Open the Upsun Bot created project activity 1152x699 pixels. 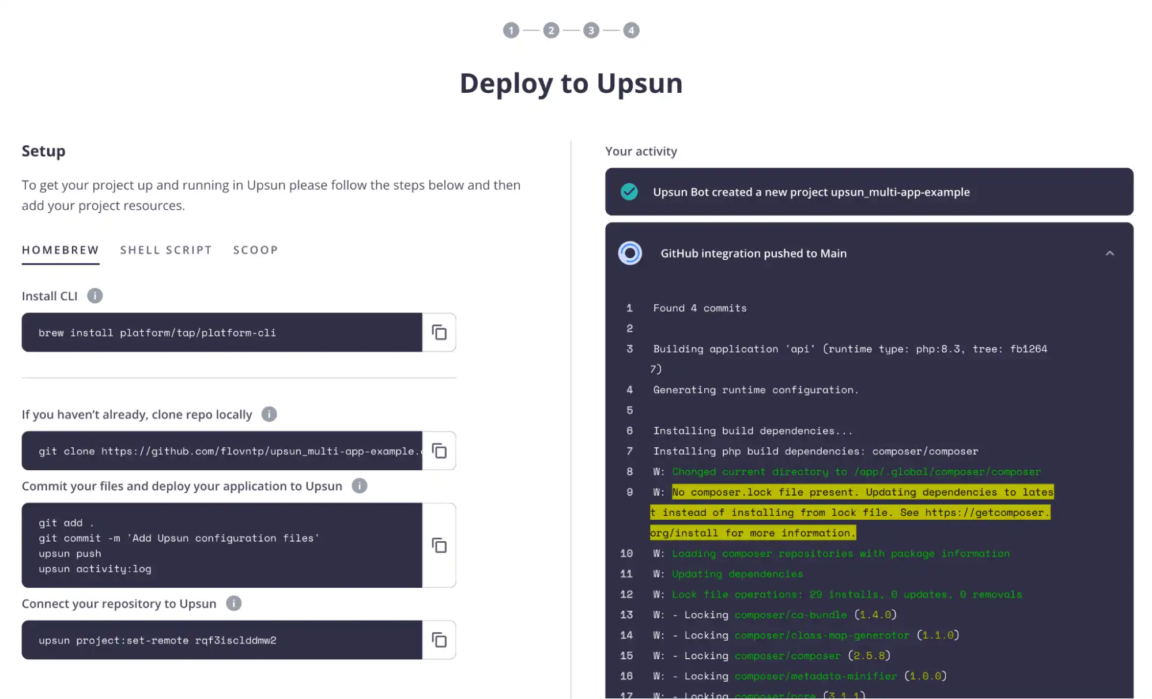pos(869,192)
